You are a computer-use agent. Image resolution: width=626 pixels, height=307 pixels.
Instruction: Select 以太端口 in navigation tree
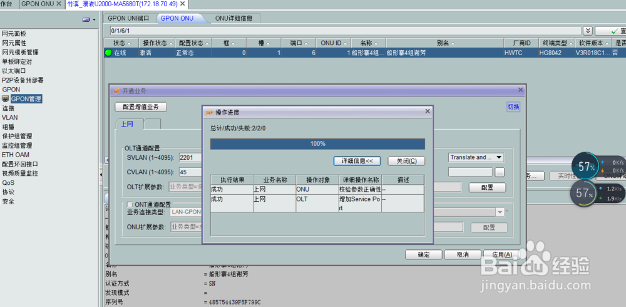(14, 71)
